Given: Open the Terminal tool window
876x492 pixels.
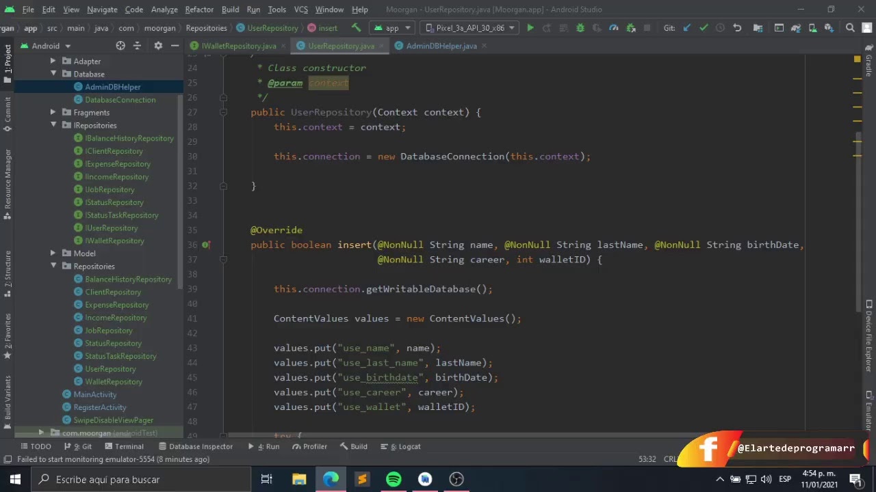Looking at the screenshot, I should [124, 446].
